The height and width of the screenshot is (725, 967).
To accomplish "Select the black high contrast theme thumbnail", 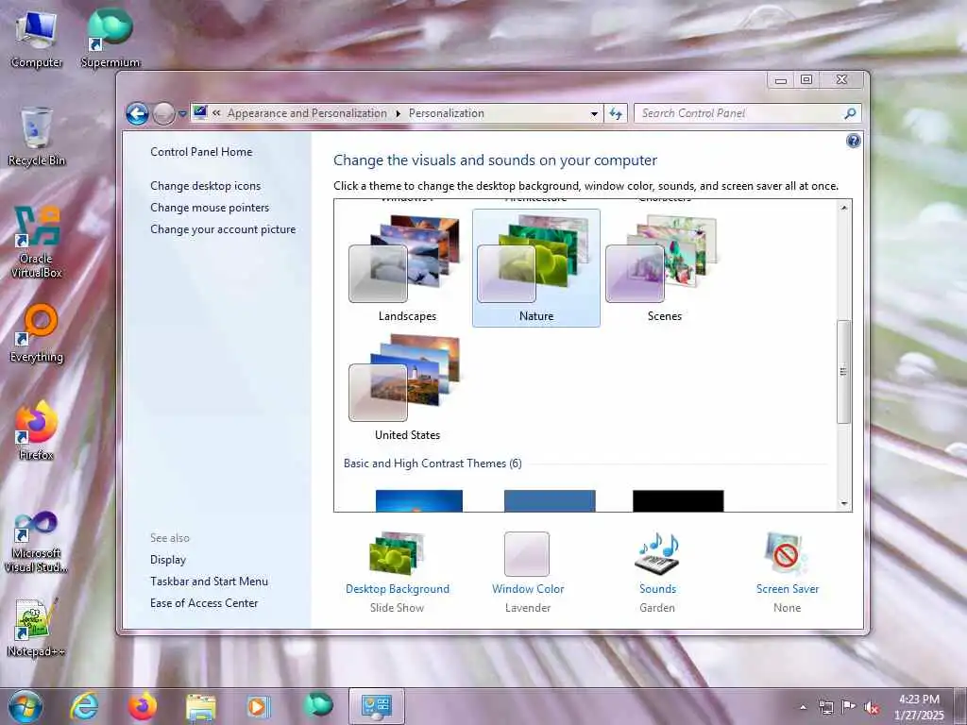I will 678,500.
